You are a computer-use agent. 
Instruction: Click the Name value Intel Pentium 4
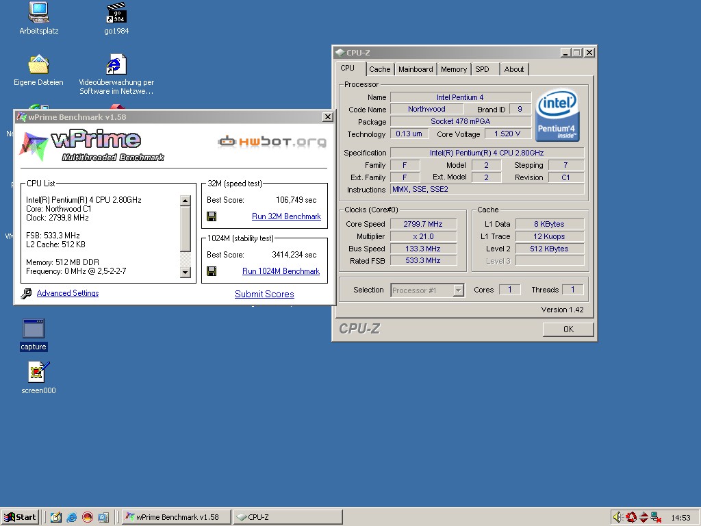pyautogui.click(x=461, y=97)
